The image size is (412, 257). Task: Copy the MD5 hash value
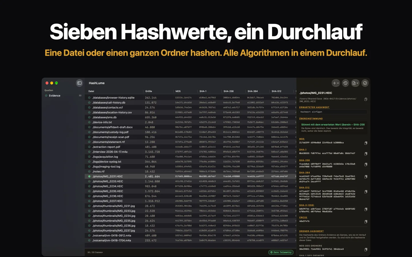point(366,143)
